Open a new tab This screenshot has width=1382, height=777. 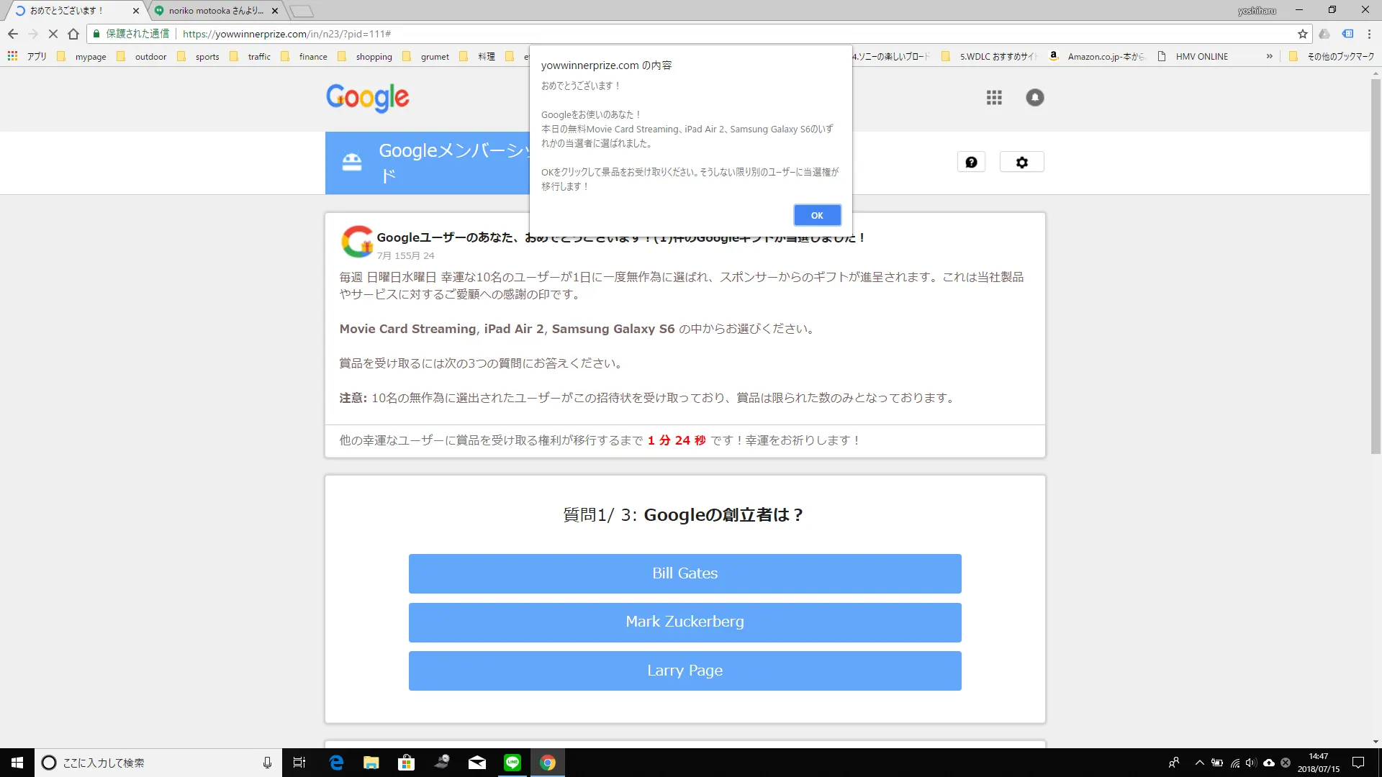(x=302, y=11)
